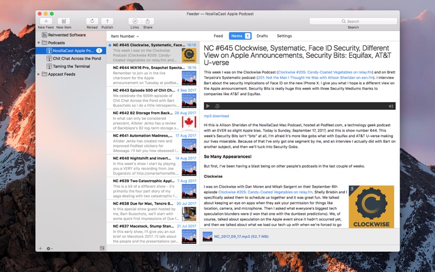Switch to the Settings tab
Screen dimensions: 435x272
click(284, 36)
